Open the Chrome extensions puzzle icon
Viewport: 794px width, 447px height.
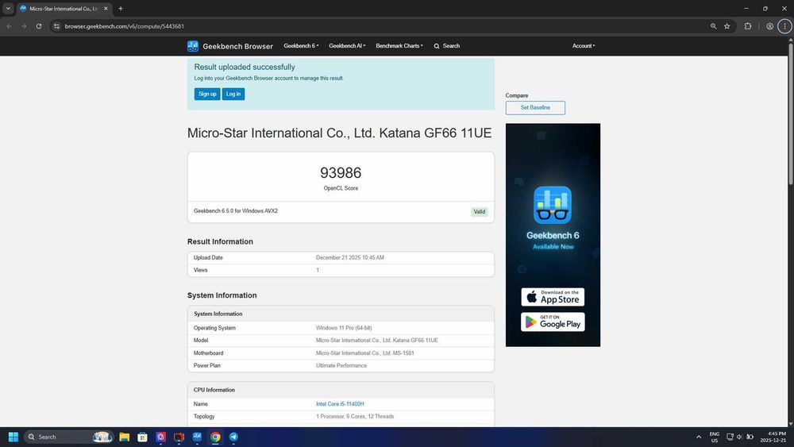tap(748, 26)
